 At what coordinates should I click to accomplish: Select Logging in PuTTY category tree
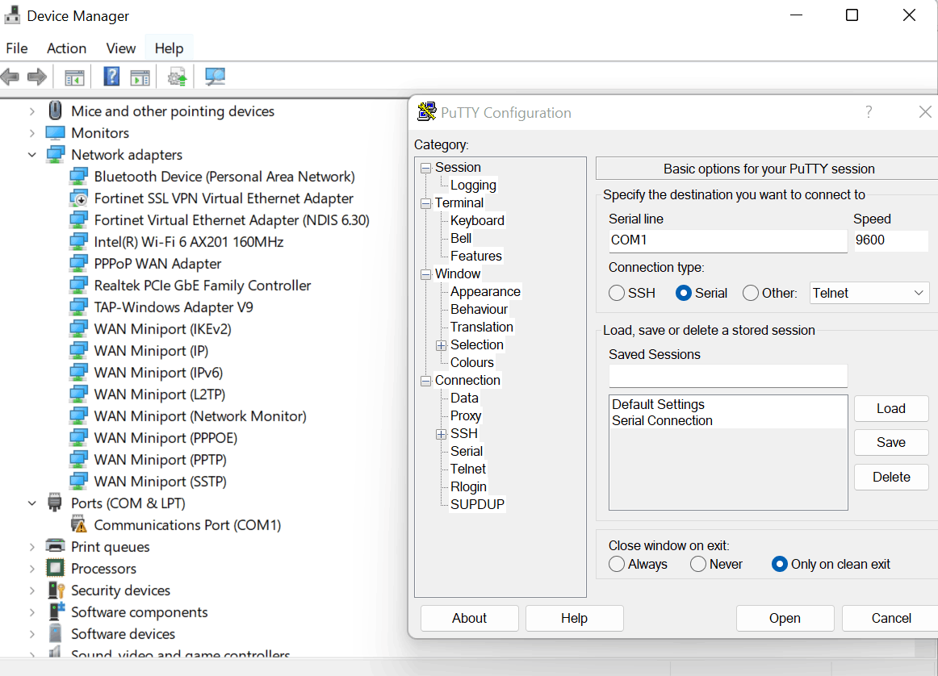473,186
